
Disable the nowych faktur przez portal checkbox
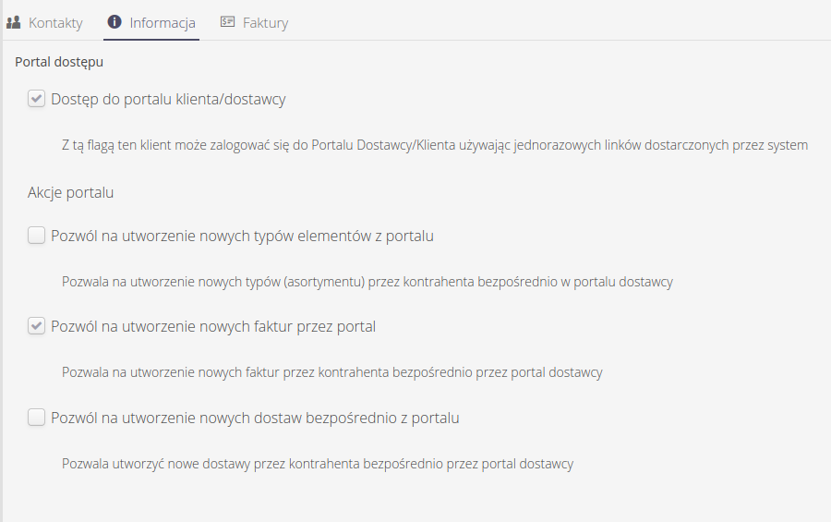(x=37, y=326)
